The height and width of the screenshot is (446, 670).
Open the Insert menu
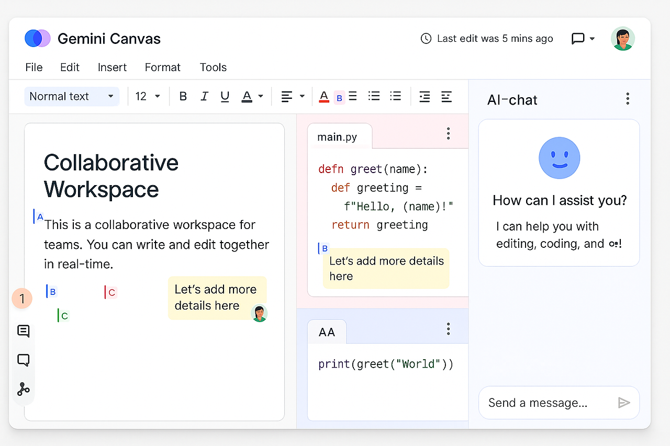tap(112, 67)
